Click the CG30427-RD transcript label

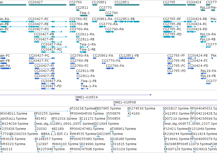pyautogui.click(x=51, y=50)
